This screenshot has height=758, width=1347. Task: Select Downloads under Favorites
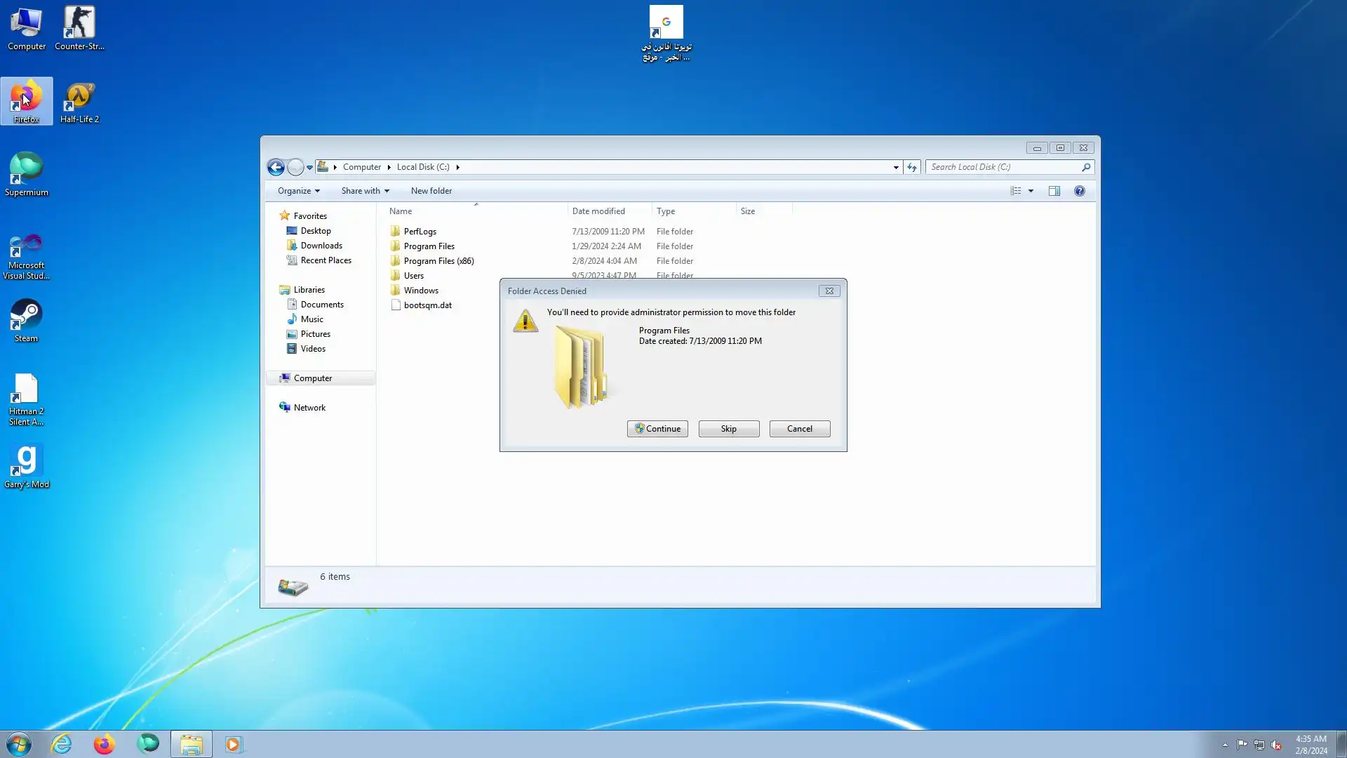[321, 246]
